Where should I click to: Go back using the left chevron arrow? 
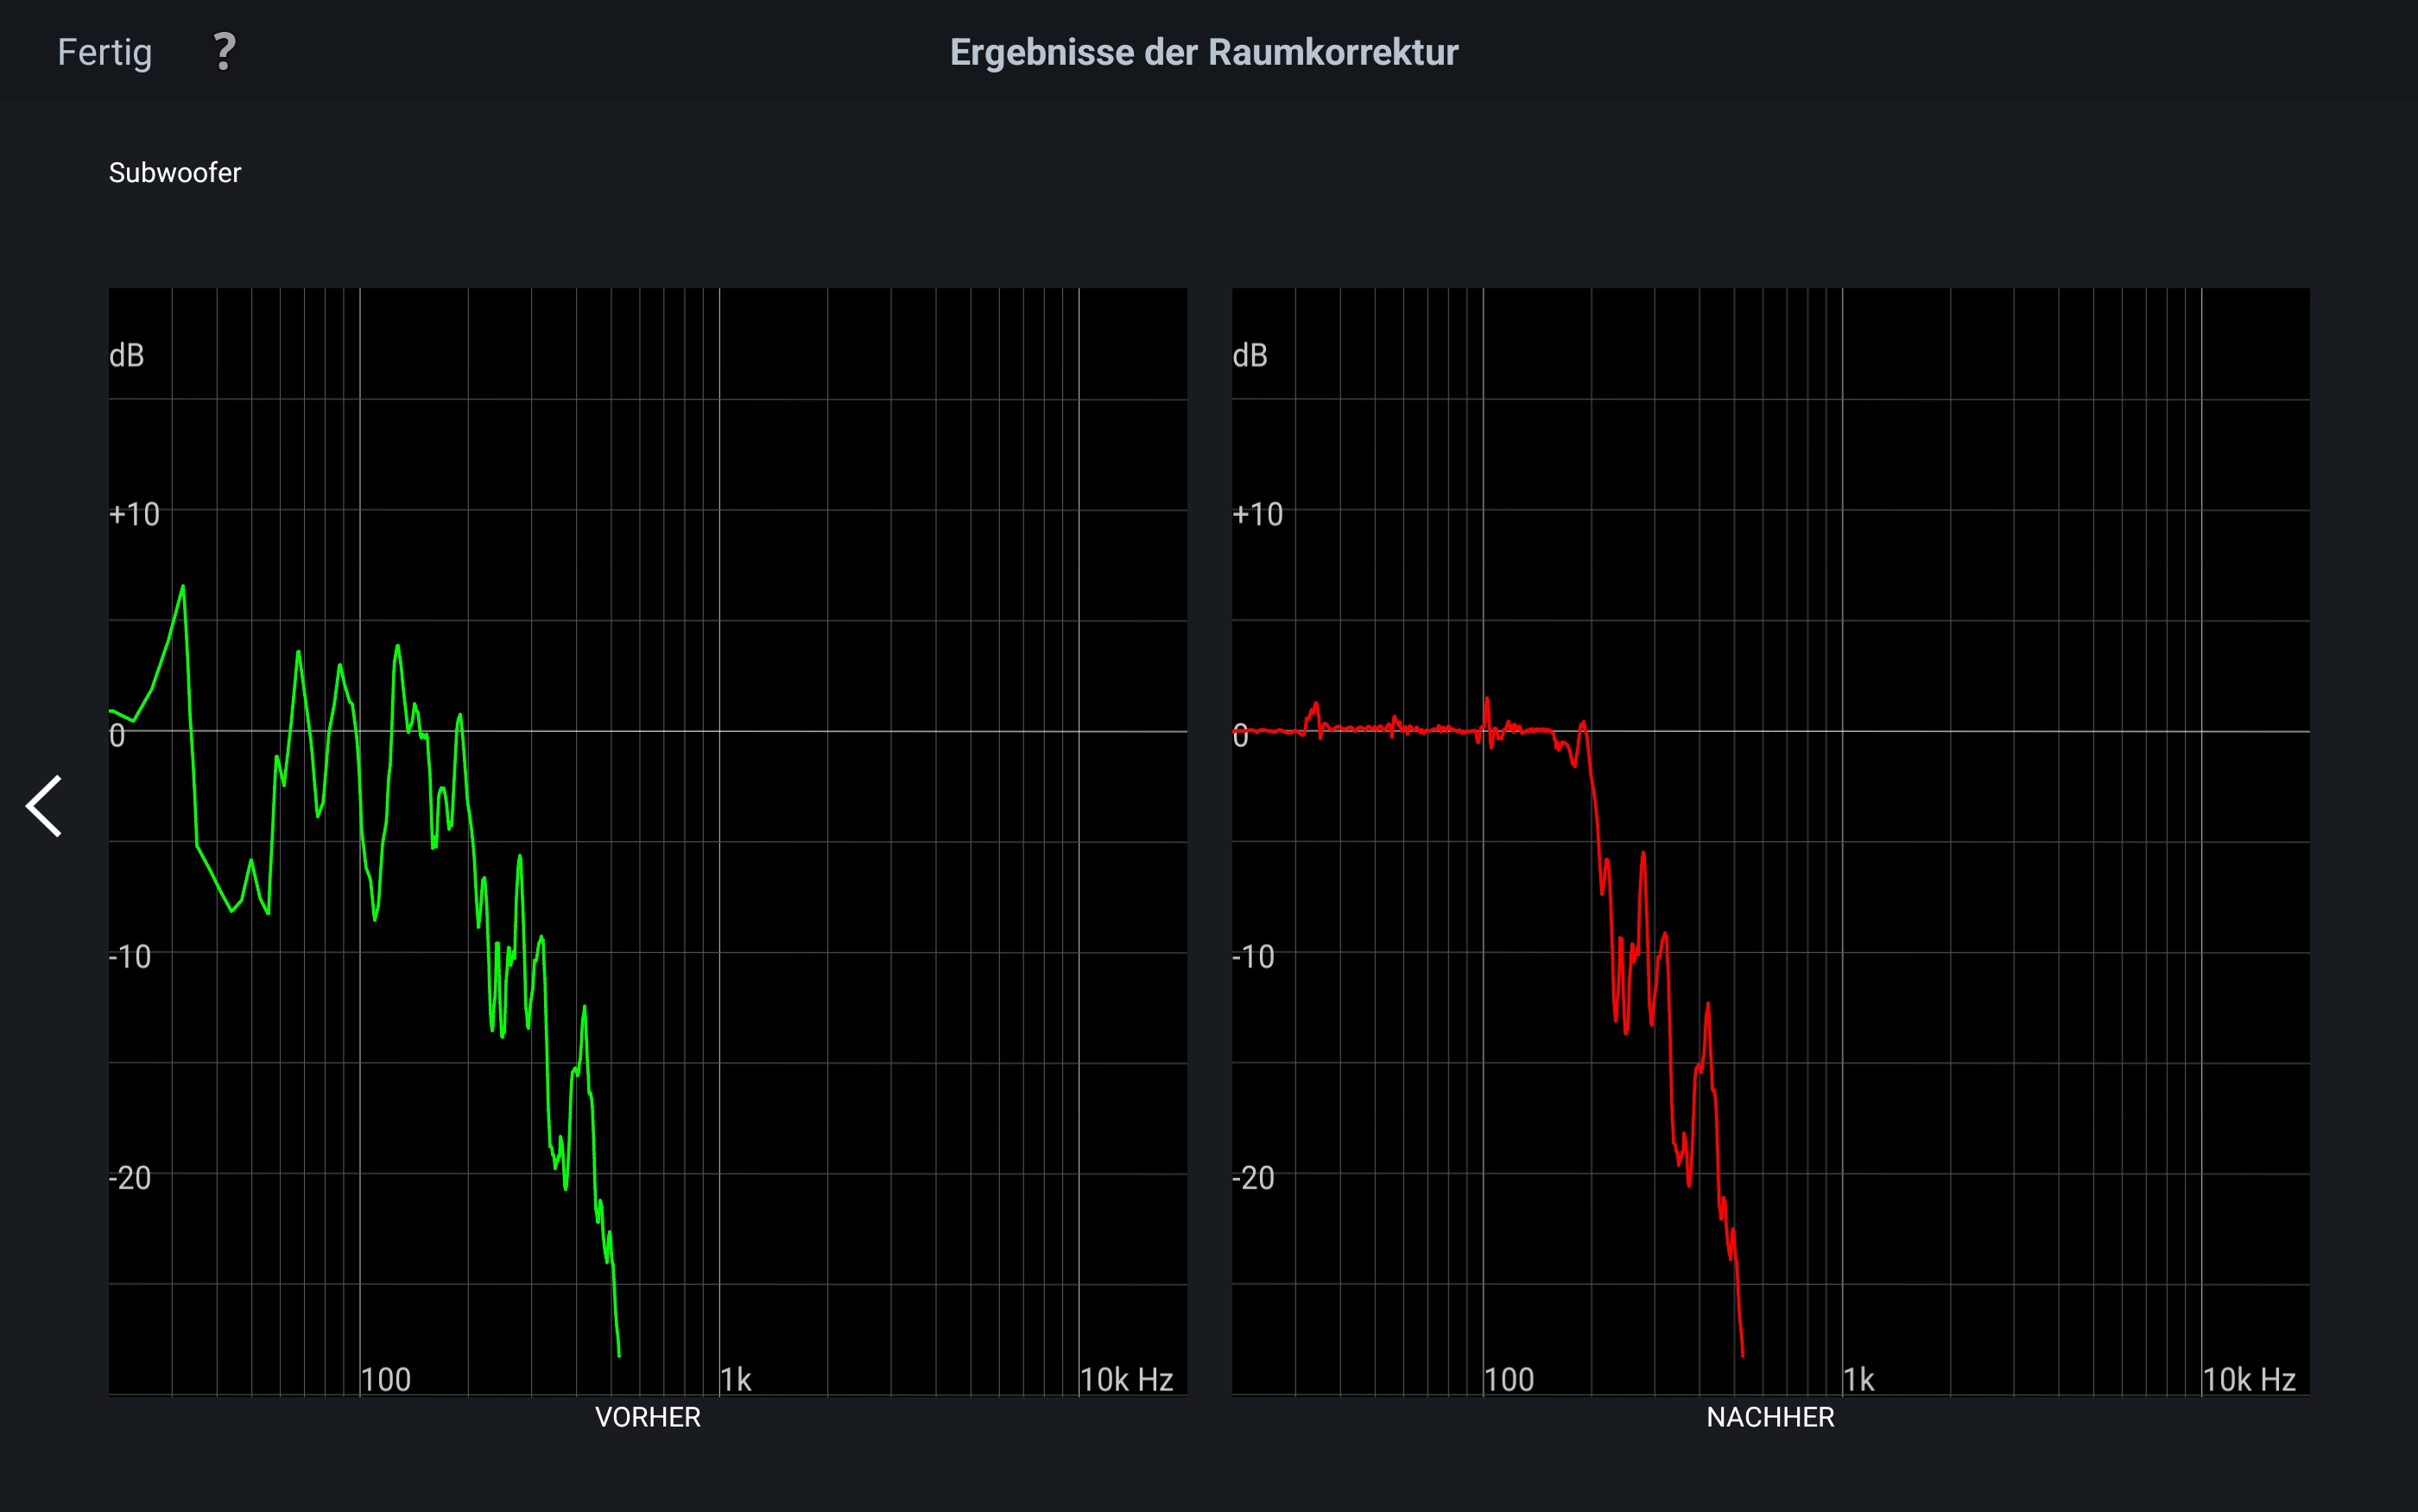point(45,806)
